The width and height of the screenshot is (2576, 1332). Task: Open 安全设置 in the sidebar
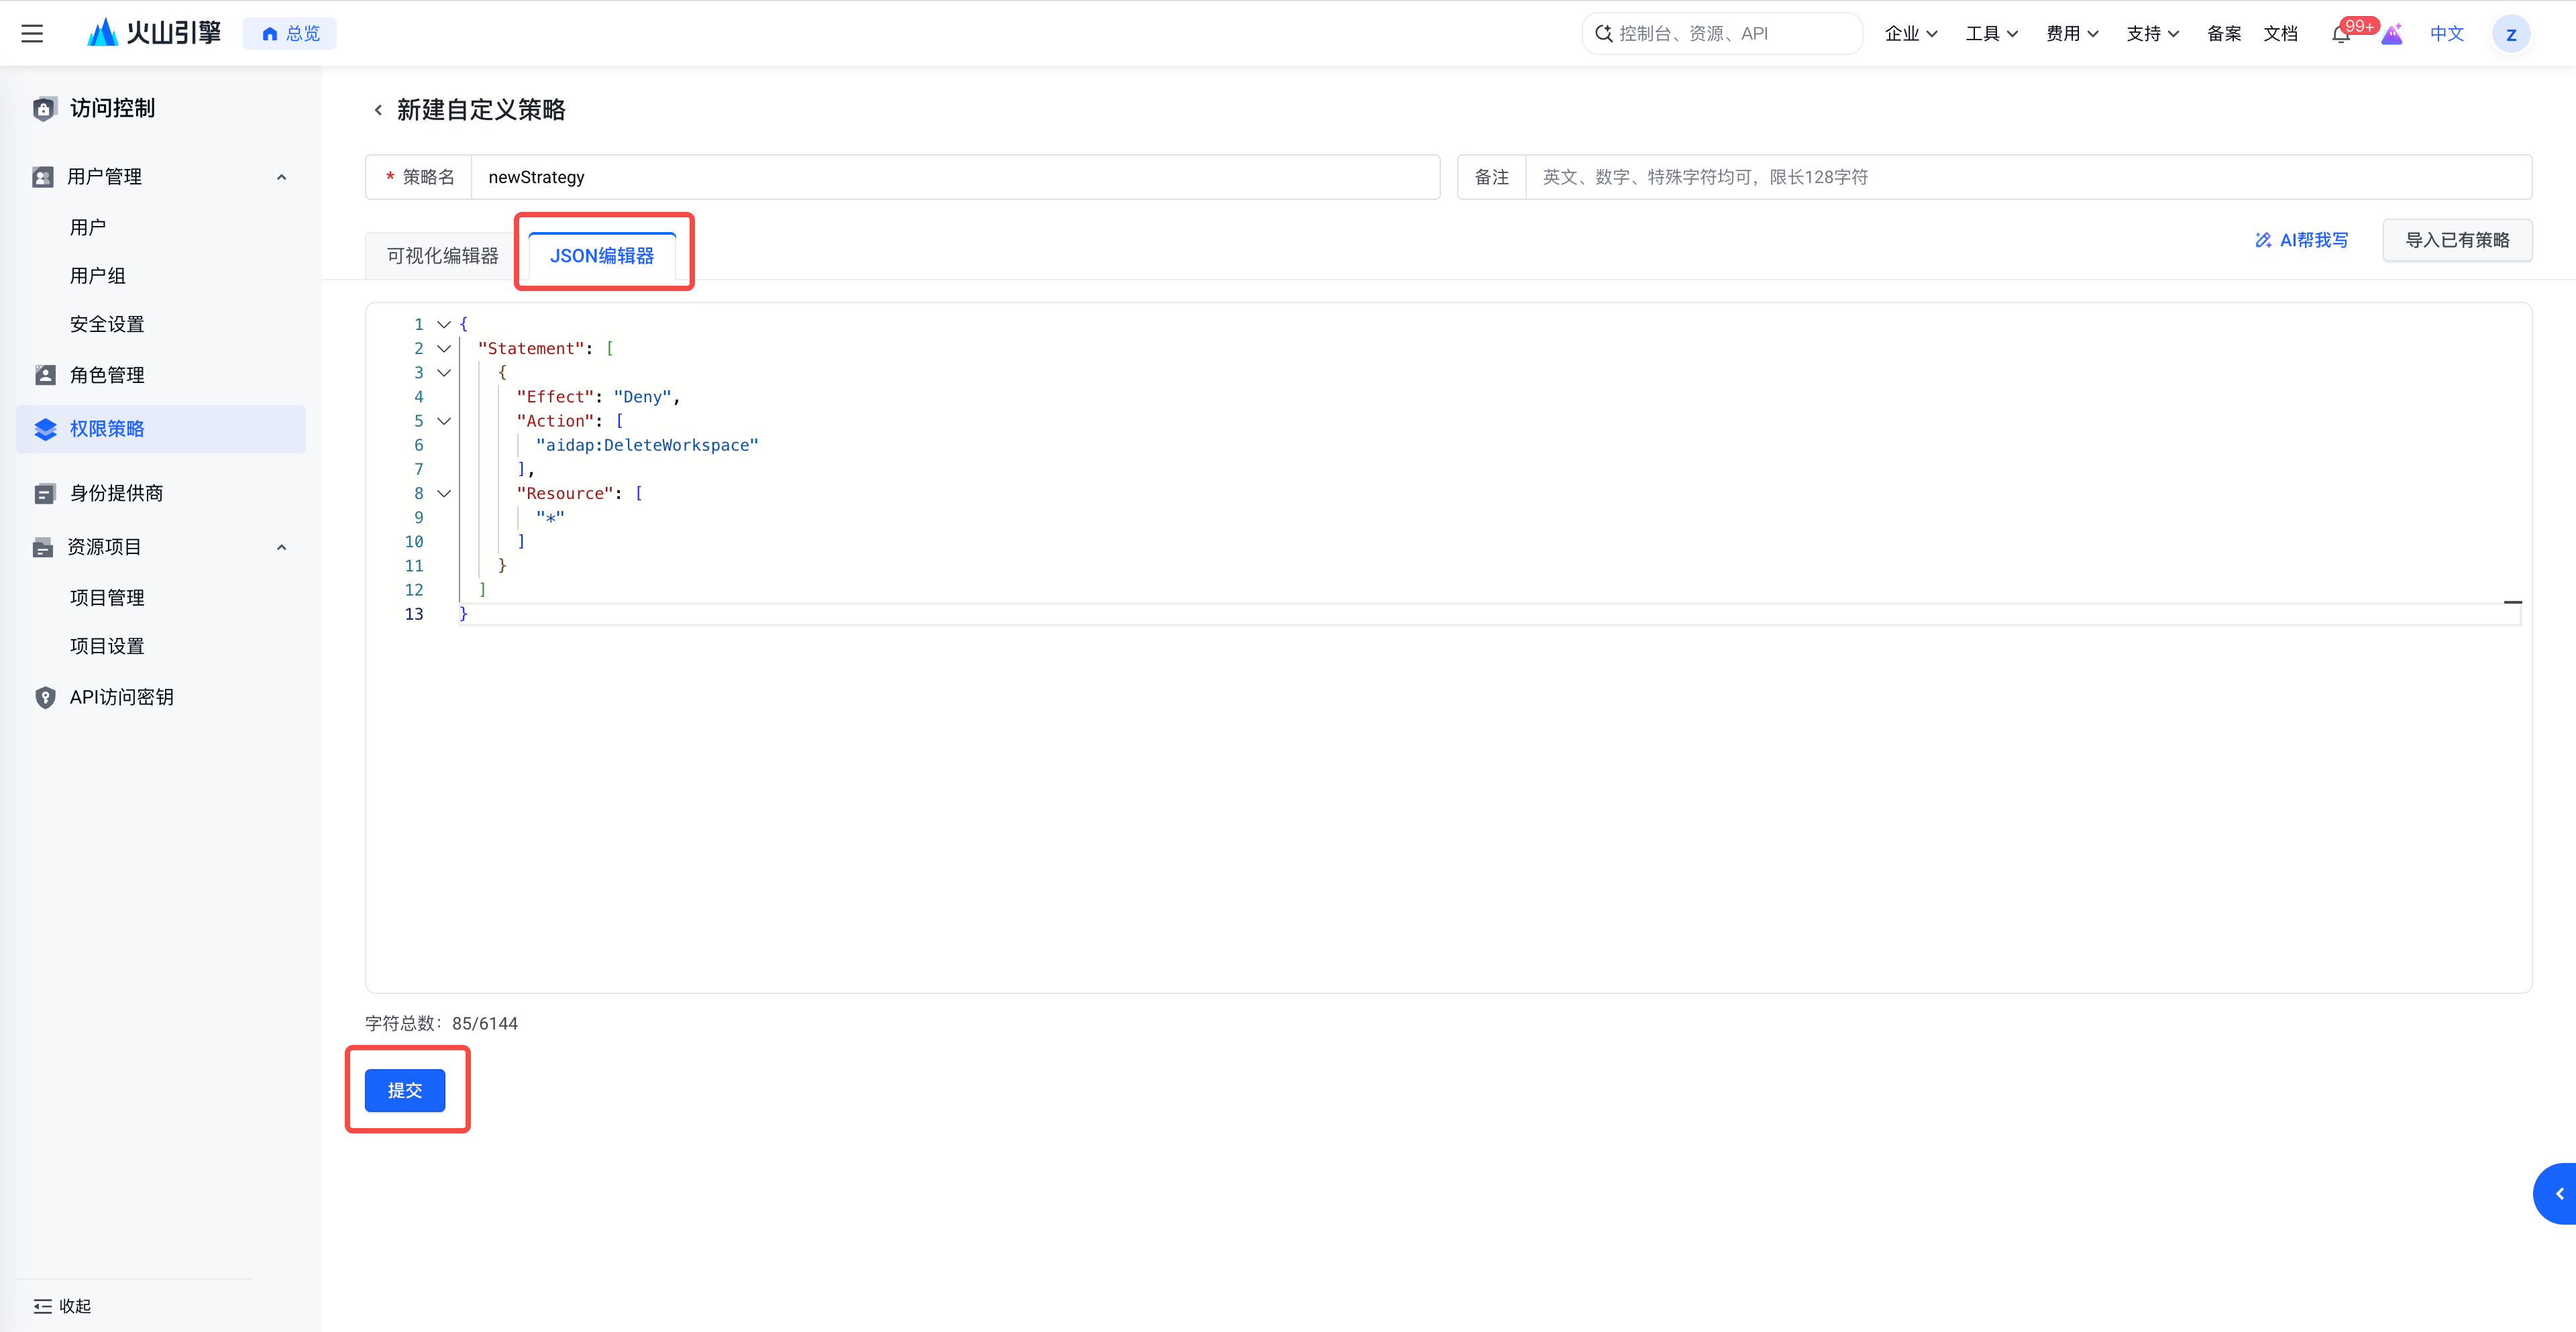[x=107, y=324]
